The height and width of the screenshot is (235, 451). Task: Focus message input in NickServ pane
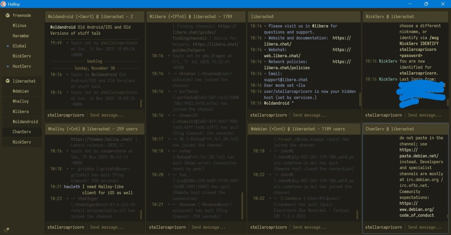coord(426,115)
